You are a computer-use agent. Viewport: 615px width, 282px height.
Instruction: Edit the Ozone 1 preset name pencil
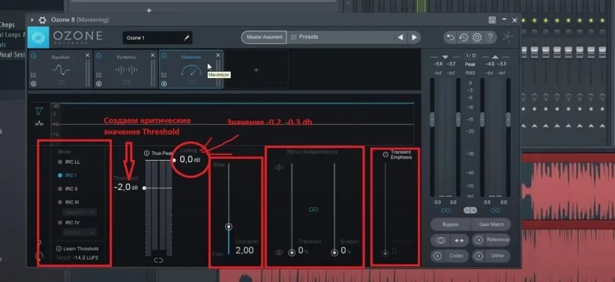tap(186, 38)
